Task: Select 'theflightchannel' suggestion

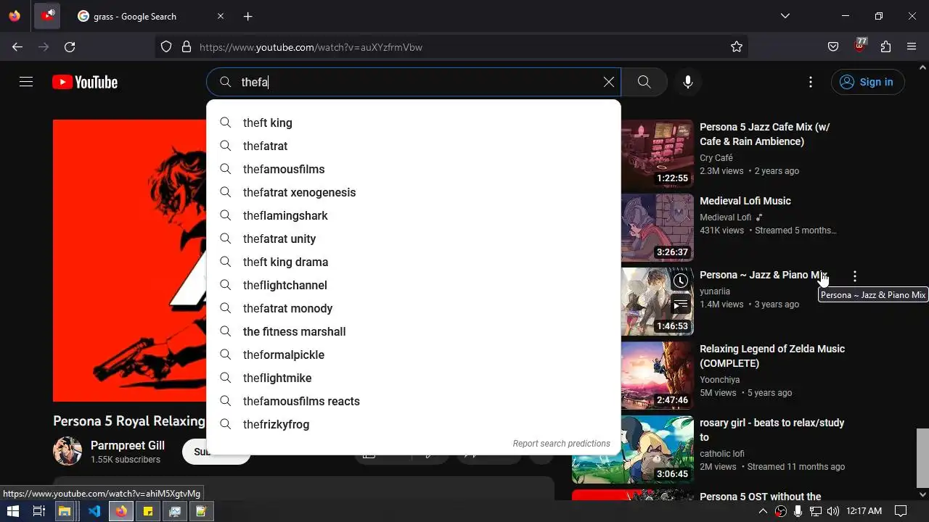Action: click(x=414, y=285)
